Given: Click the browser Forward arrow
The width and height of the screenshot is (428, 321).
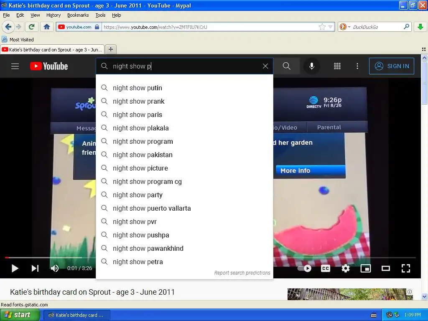Looking at the screenshot, I should coord(18,27).
